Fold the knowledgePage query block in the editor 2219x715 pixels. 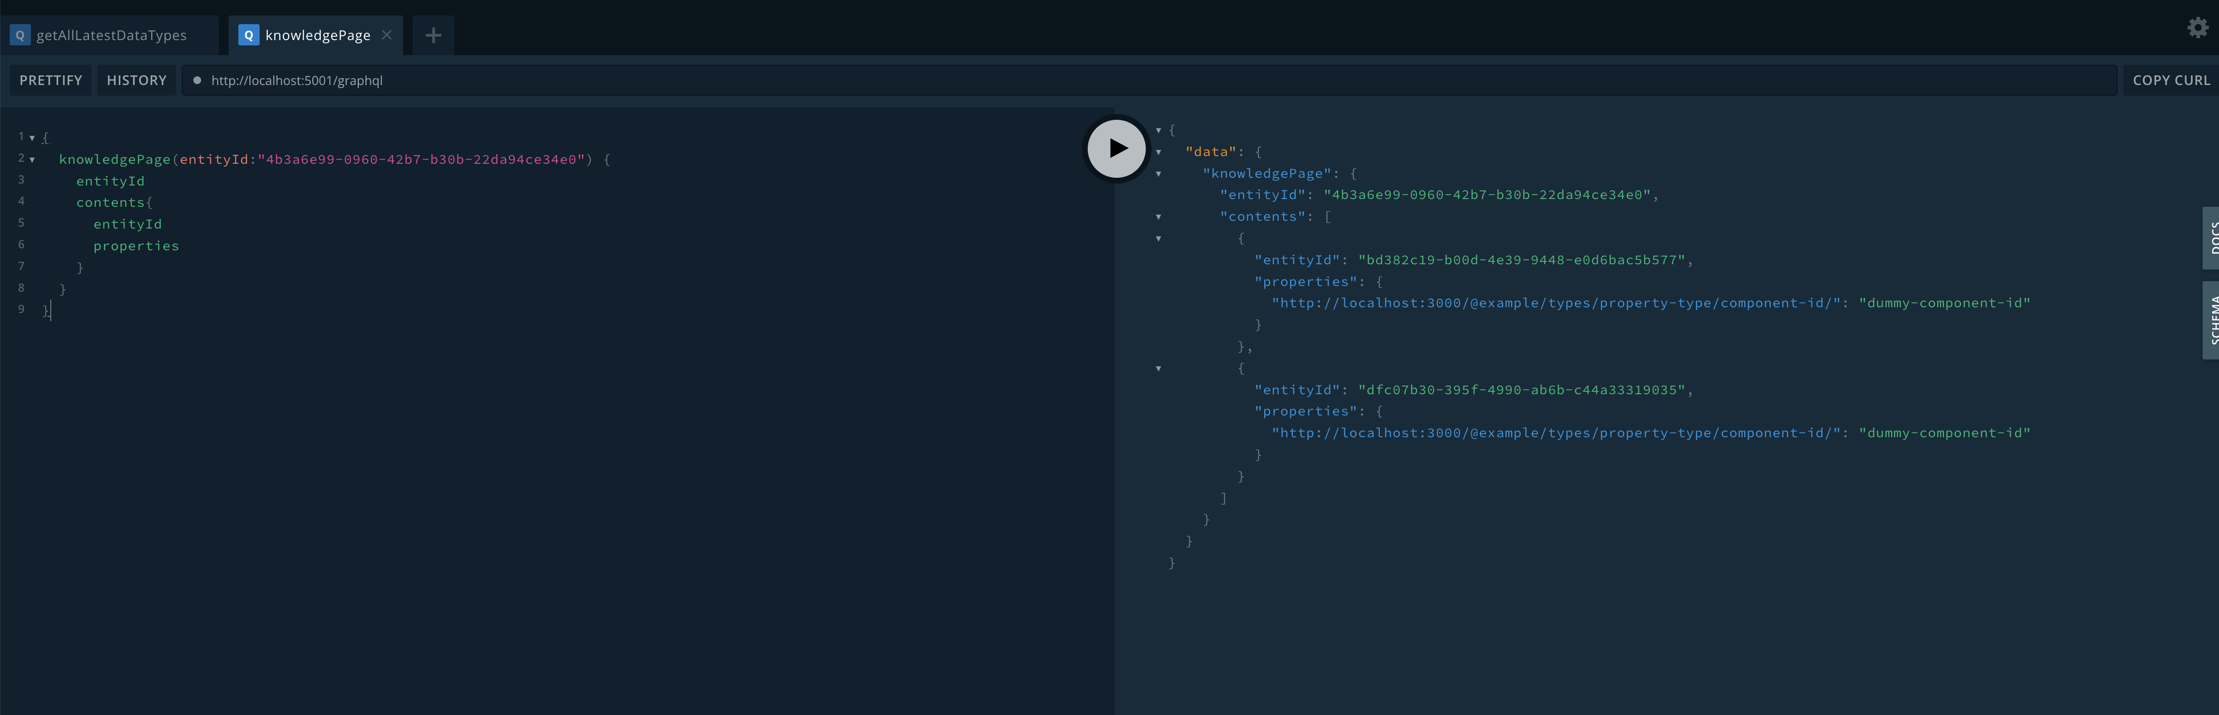coord(32,159)
